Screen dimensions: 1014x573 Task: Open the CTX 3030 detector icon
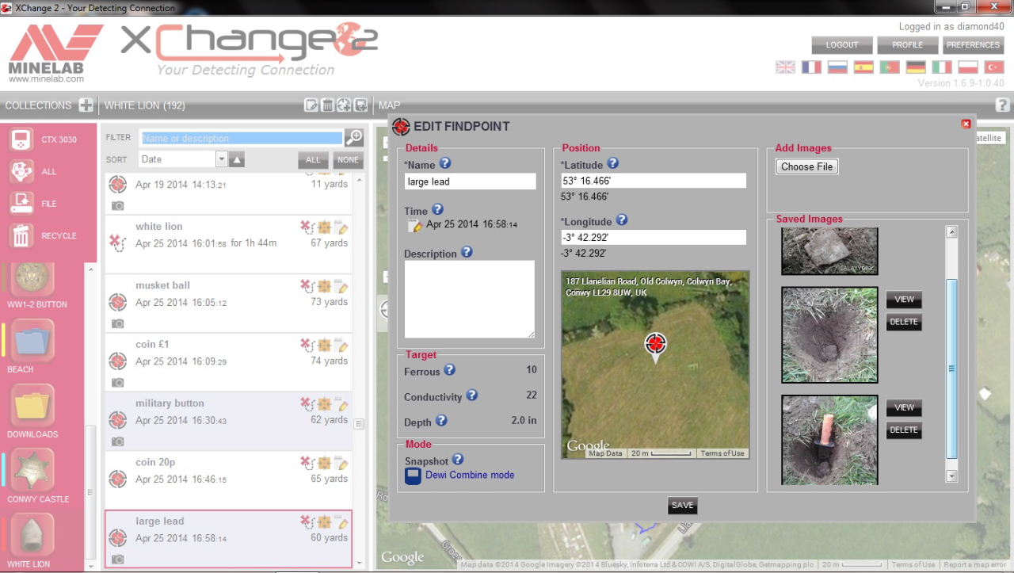[21, 139]
